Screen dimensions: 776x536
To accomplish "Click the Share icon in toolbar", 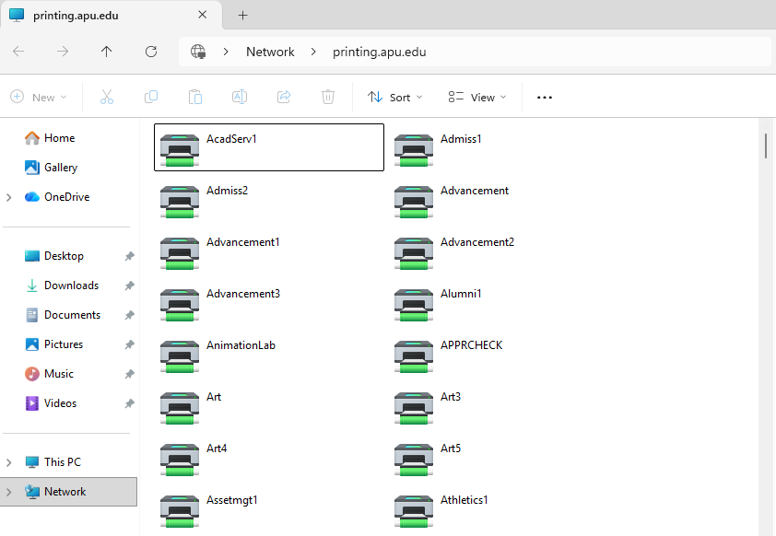I will pyautogui.click(x=284, y=97).
